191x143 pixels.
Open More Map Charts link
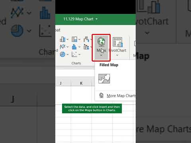coord(121,96)
